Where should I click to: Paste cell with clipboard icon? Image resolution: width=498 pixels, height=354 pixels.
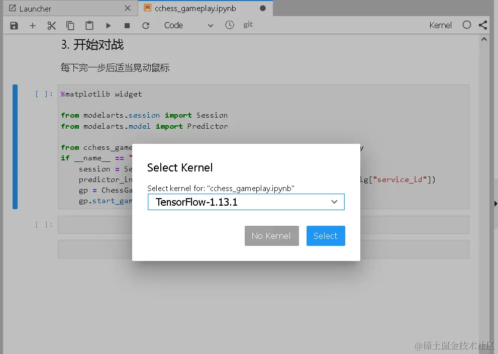[89, 26]
